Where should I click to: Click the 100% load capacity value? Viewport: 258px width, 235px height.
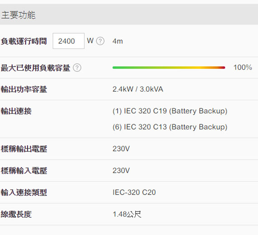[243, 68]
